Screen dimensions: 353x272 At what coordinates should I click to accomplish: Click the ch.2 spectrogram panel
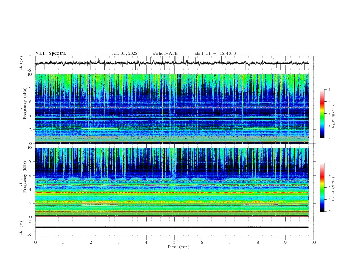coord(172,182)
